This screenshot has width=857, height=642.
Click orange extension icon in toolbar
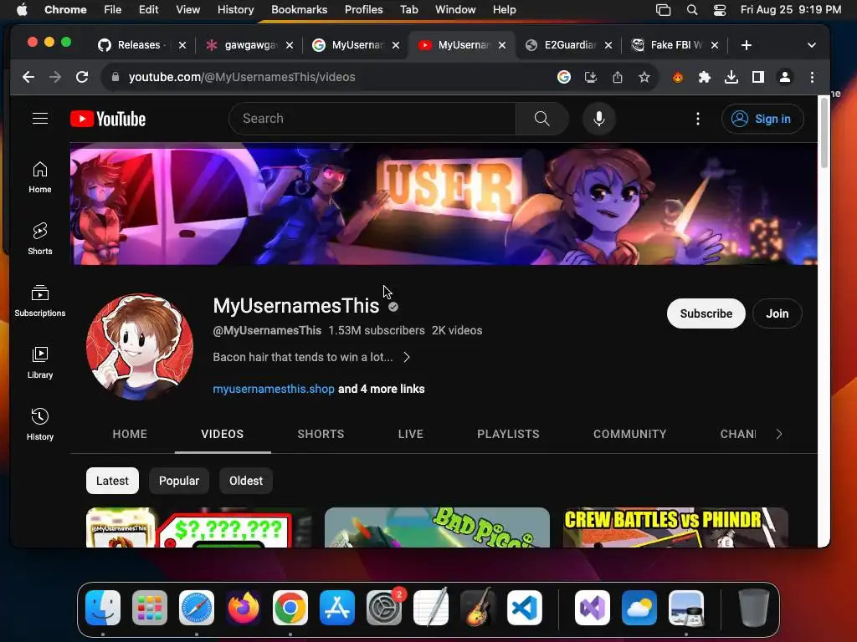coord(678,77)
